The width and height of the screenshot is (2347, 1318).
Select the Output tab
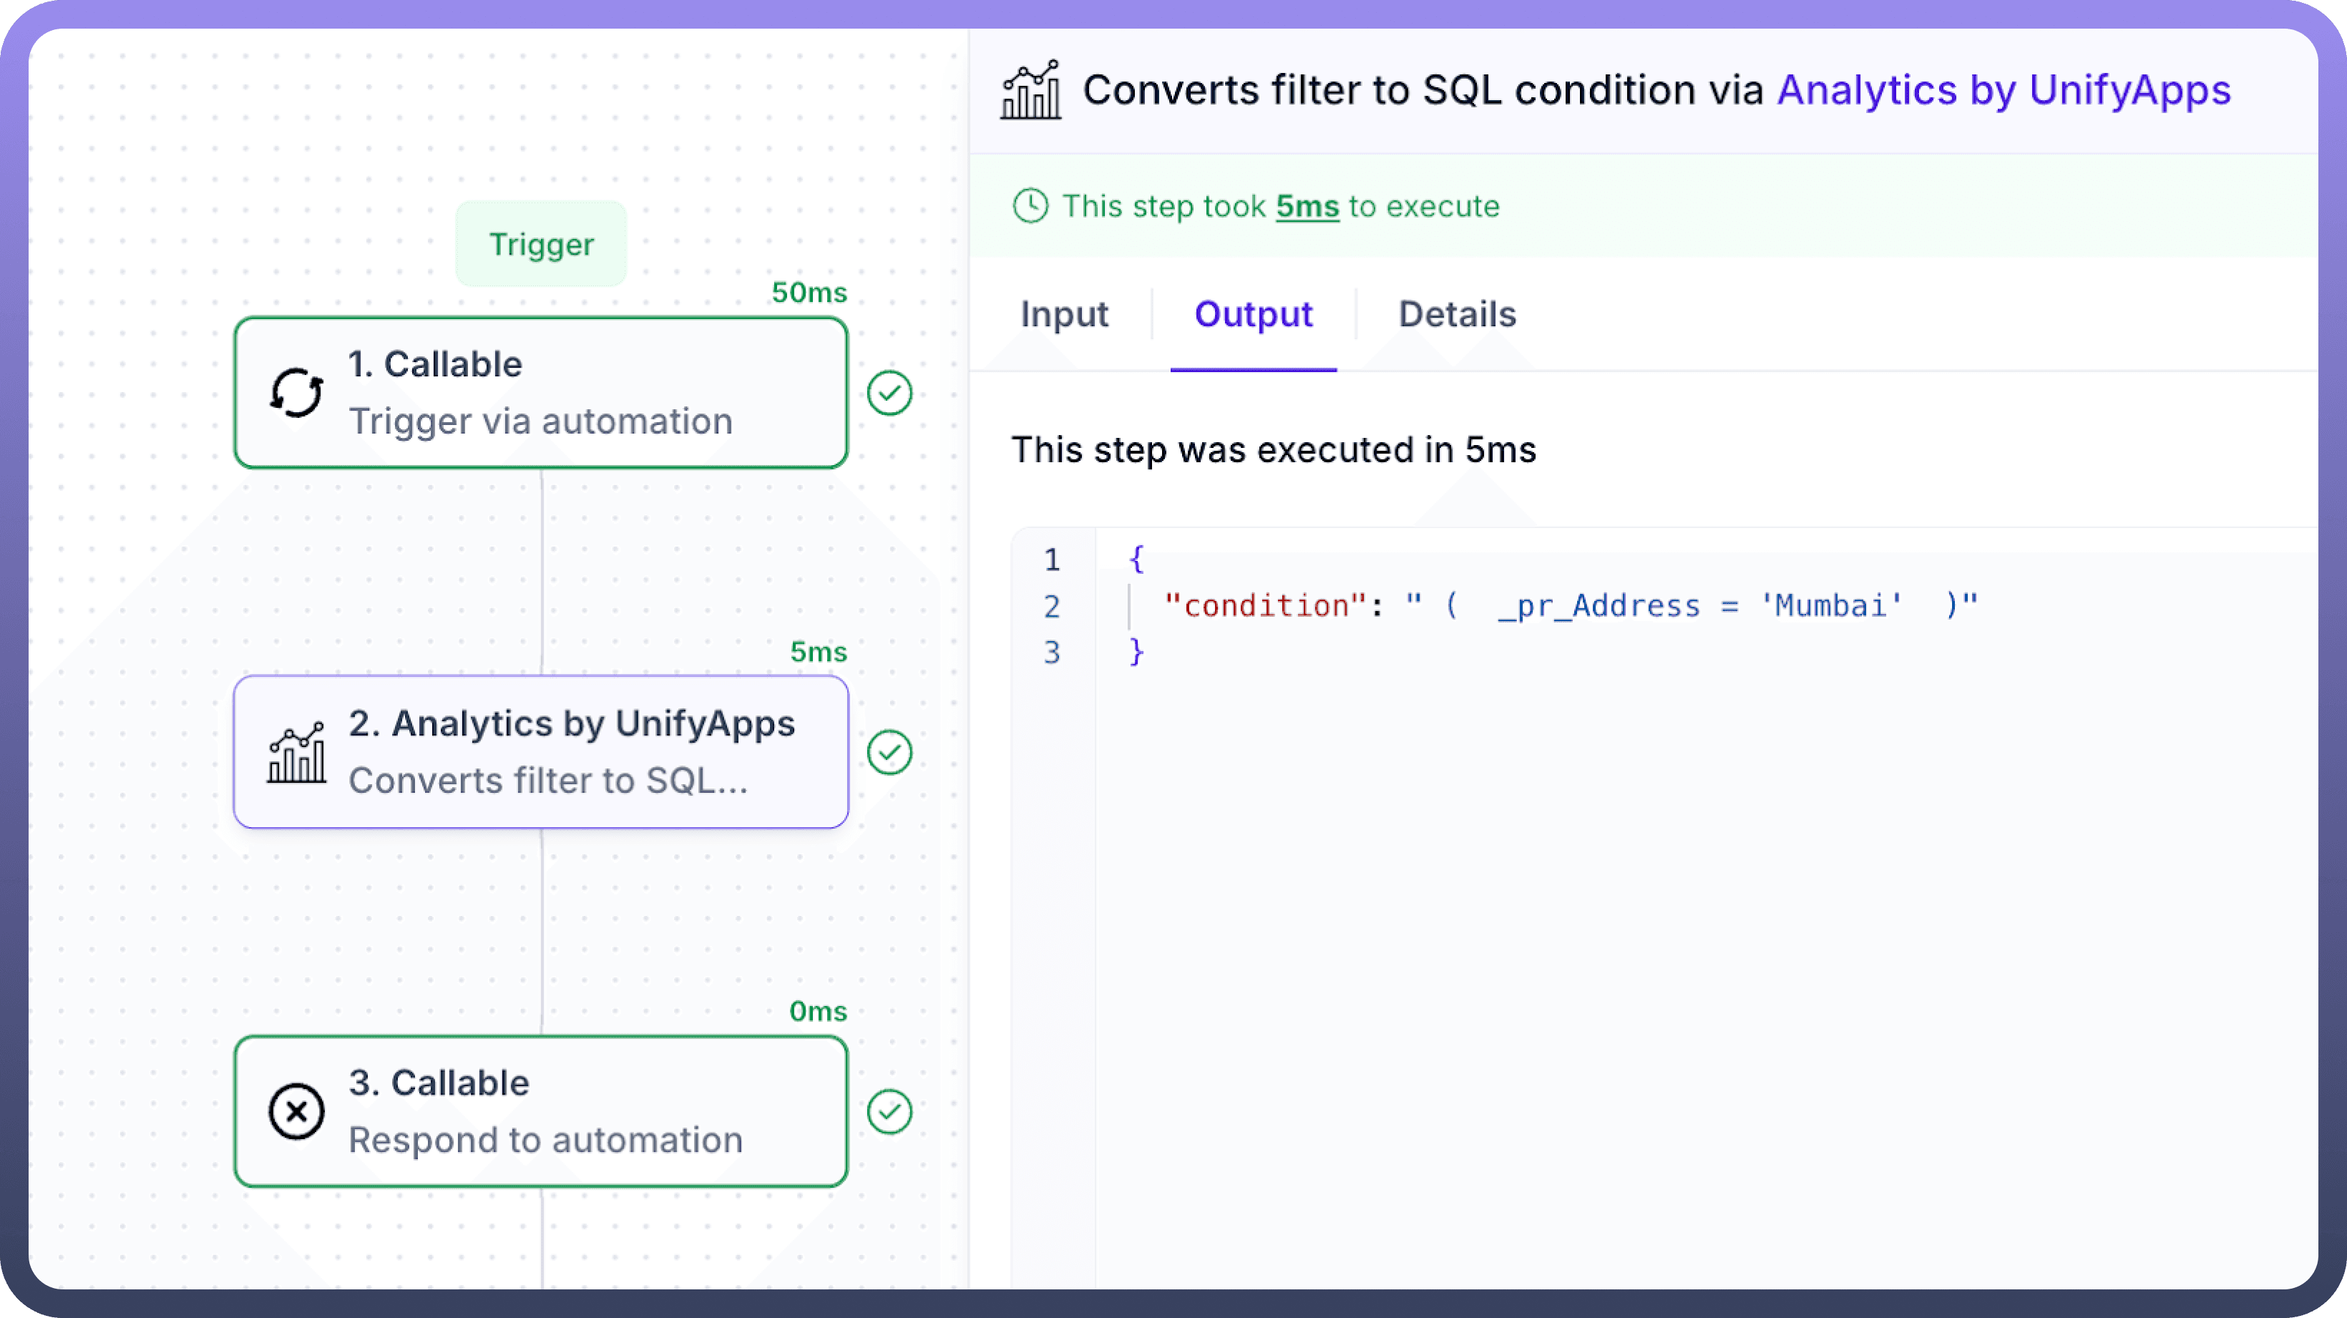click(1253, 314)
